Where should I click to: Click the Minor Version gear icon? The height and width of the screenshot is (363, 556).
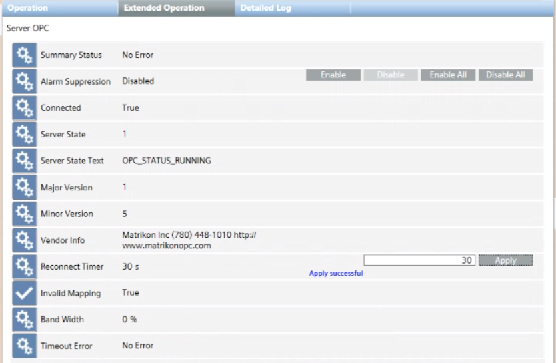coord(25,214)
